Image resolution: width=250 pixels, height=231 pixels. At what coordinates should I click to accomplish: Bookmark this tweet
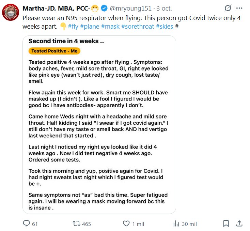coord(225,224)
